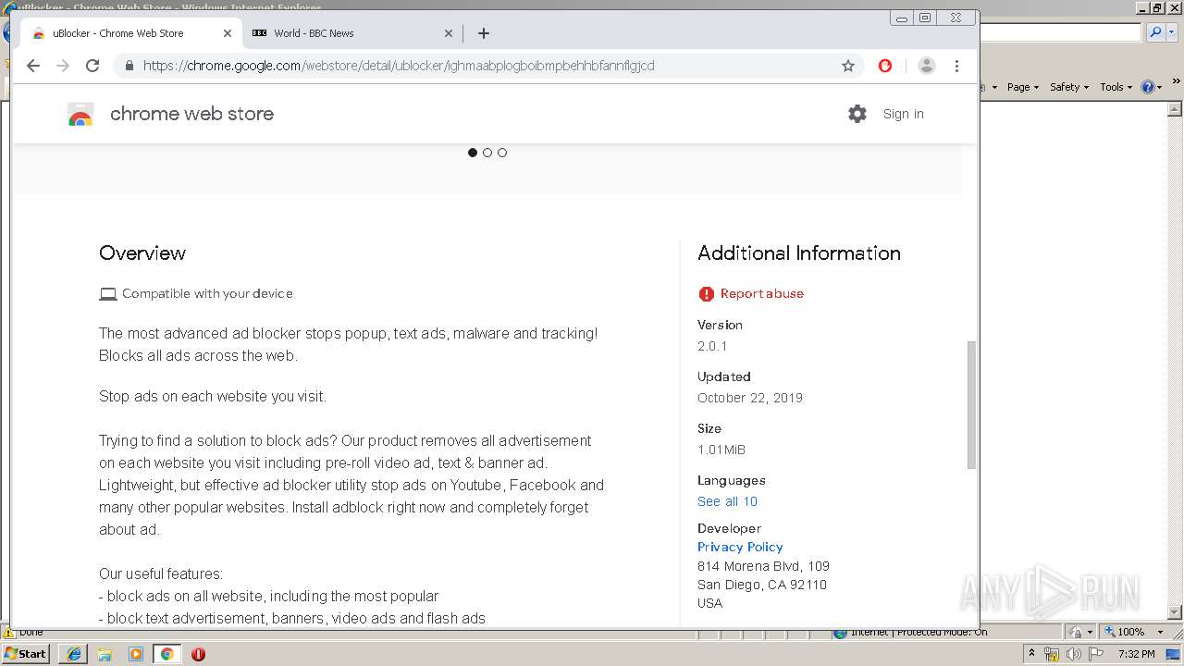Open Chrome's three-dot menu
Screen dimensions: 1184x666
coord(957,66)
